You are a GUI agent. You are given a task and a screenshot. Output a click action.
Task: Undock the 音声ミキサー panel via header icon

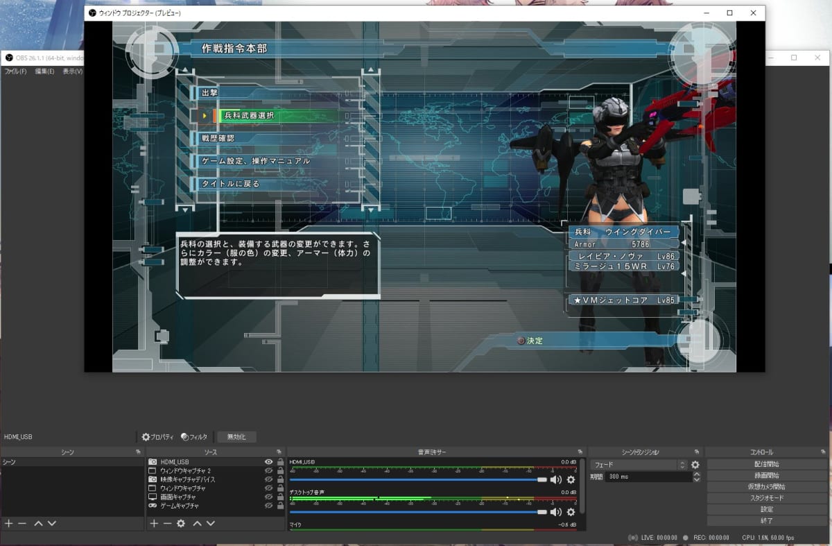point(580,452)
